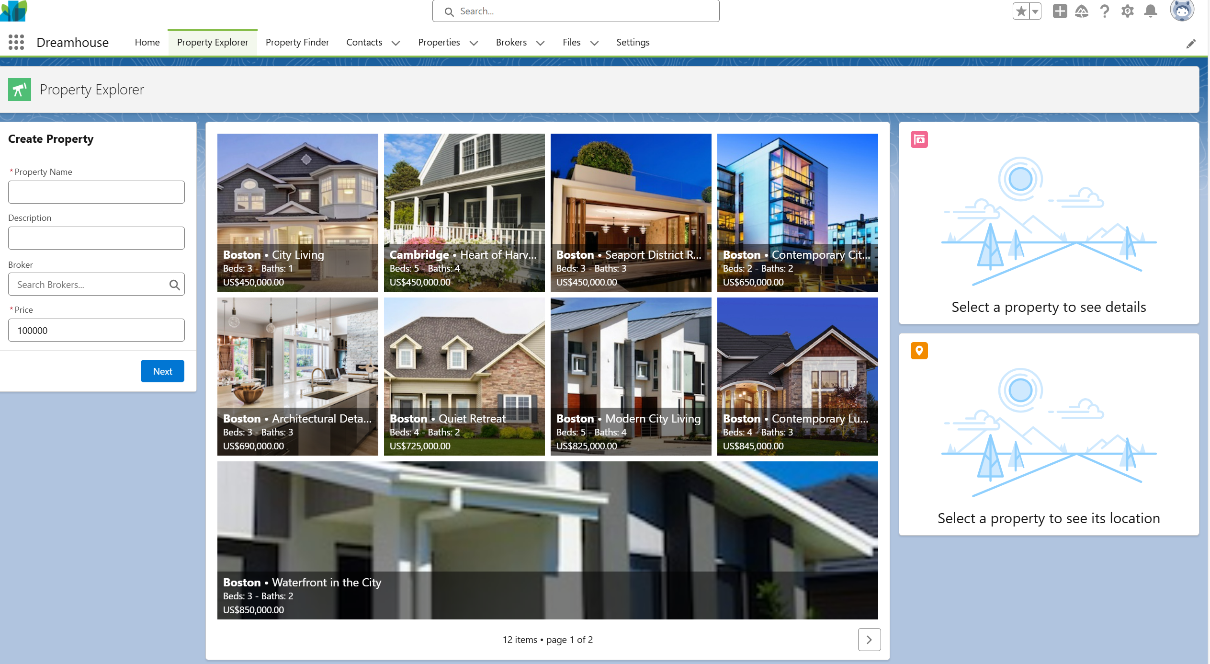Click the Favorites star icon
Image resolution: width=1210 pixels, height=664 pixels.
1021,11
